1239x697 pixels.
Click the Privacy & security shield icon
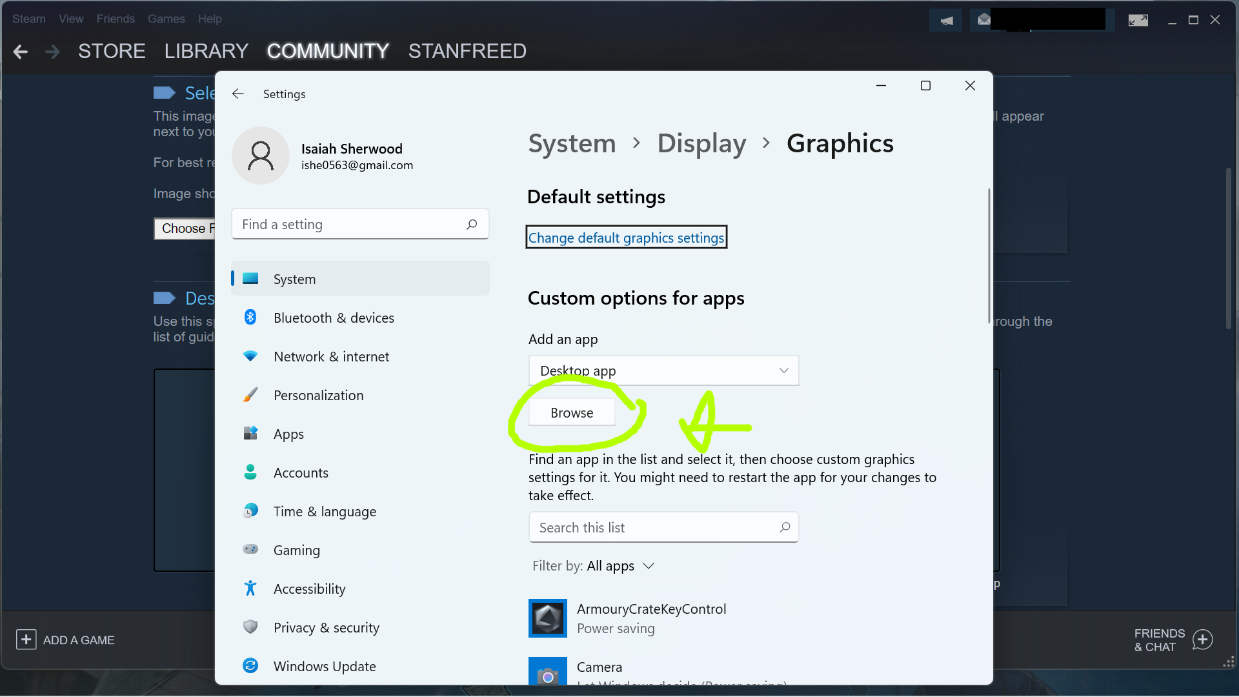click(x=250, y=627)
